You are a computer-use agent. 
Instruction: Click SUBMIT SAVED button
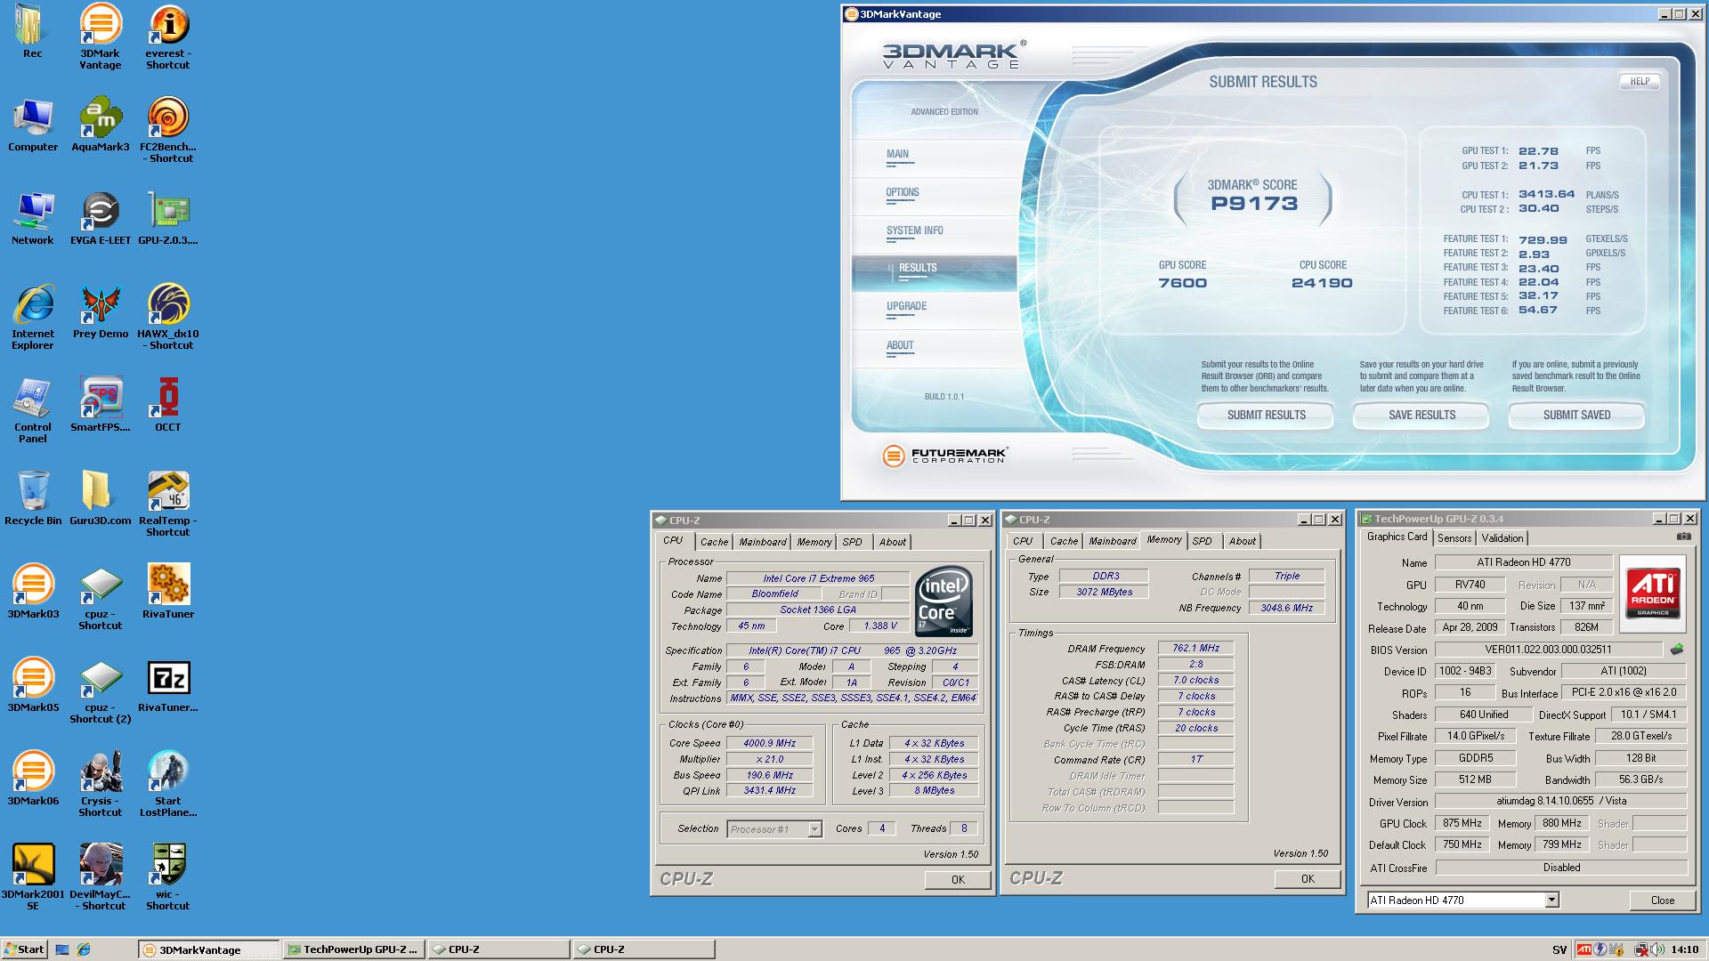pos(1576,416)
